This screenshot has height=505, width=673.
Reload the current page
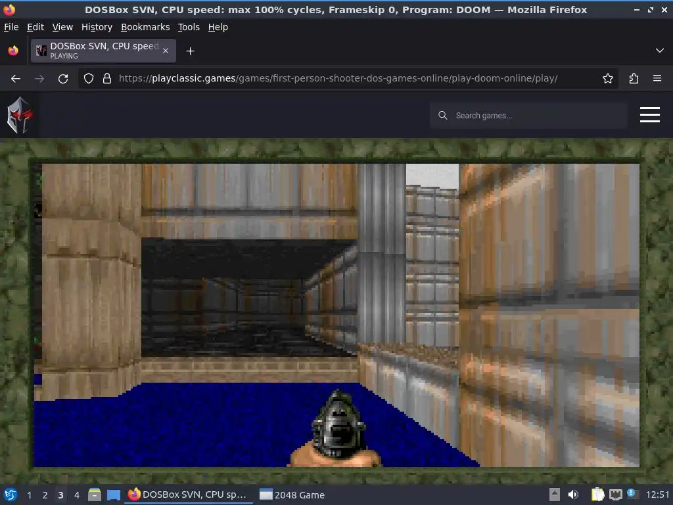[x=63, y=79]
